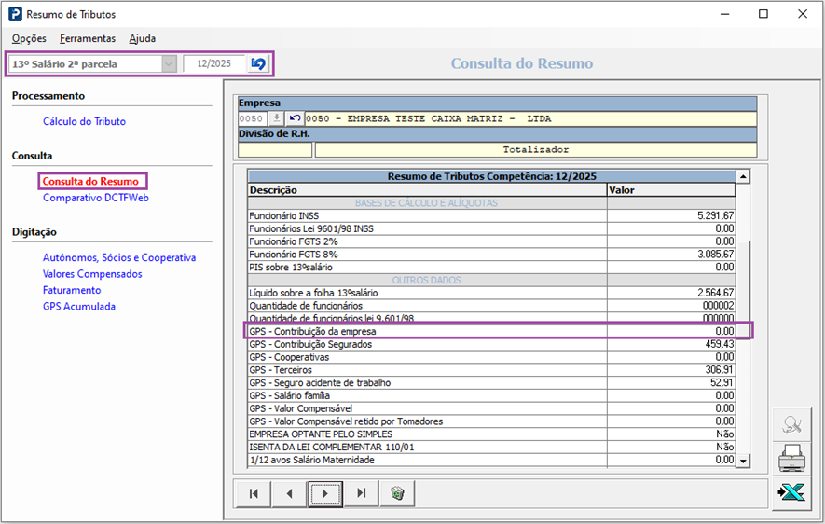Viewport: 825px width, 524px height.
Task: Click value 459,43 in Valor column
Action: coord(720,344)
